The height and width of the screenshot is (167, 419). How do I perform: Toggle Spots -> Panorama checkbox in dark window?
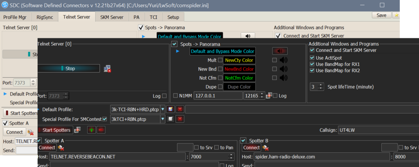pyautogui.click(x=174, y=44)
